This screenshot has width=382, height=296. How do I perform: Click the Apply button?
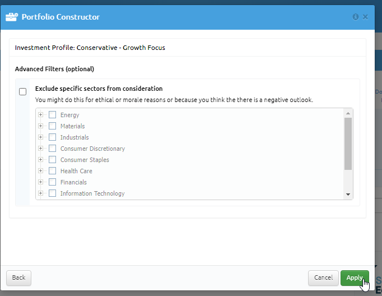click(355, 277)
